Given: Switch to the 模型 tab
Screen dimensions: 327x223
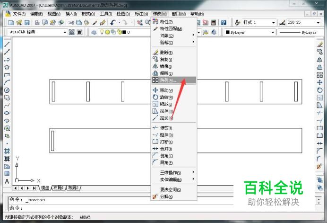Looking at the screenshot, I should (x=45, y=188).
